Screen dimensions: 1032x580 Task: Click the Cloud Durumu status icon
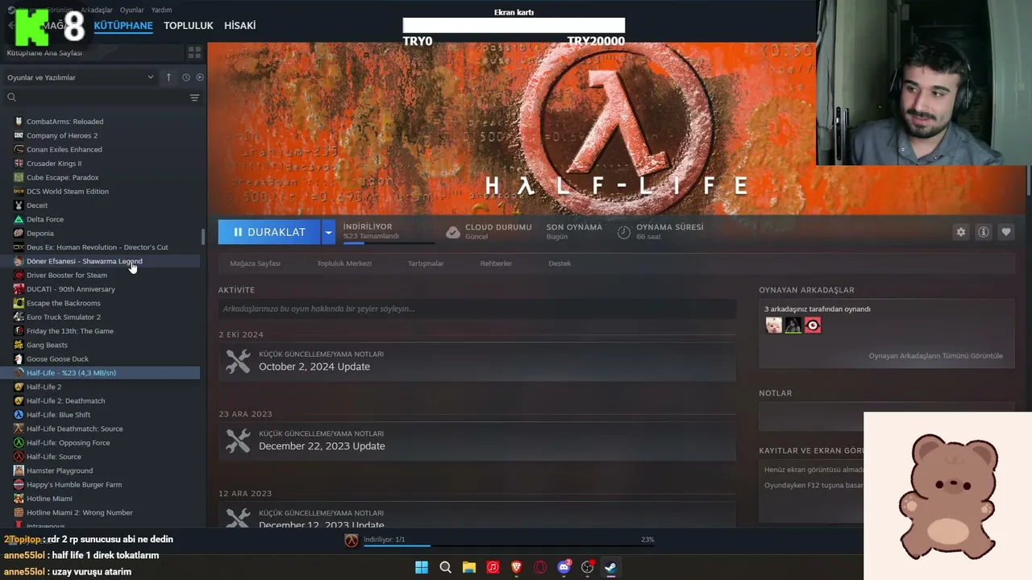[x=453, y=232]
